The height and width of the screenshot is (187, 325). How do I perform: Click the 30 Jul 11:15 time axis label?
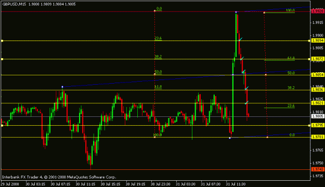[85, 184]
